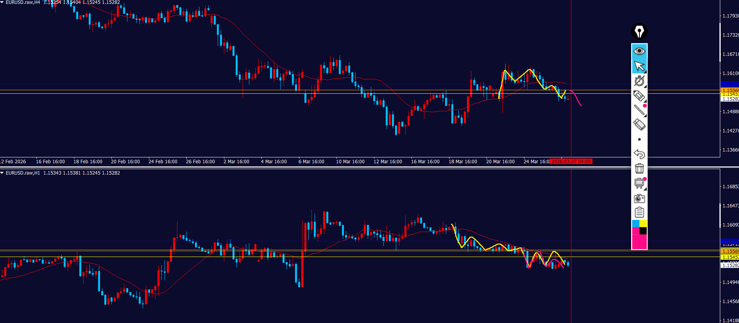Toggle the crossed-out stopwatch timer tool

click(639, 81)
